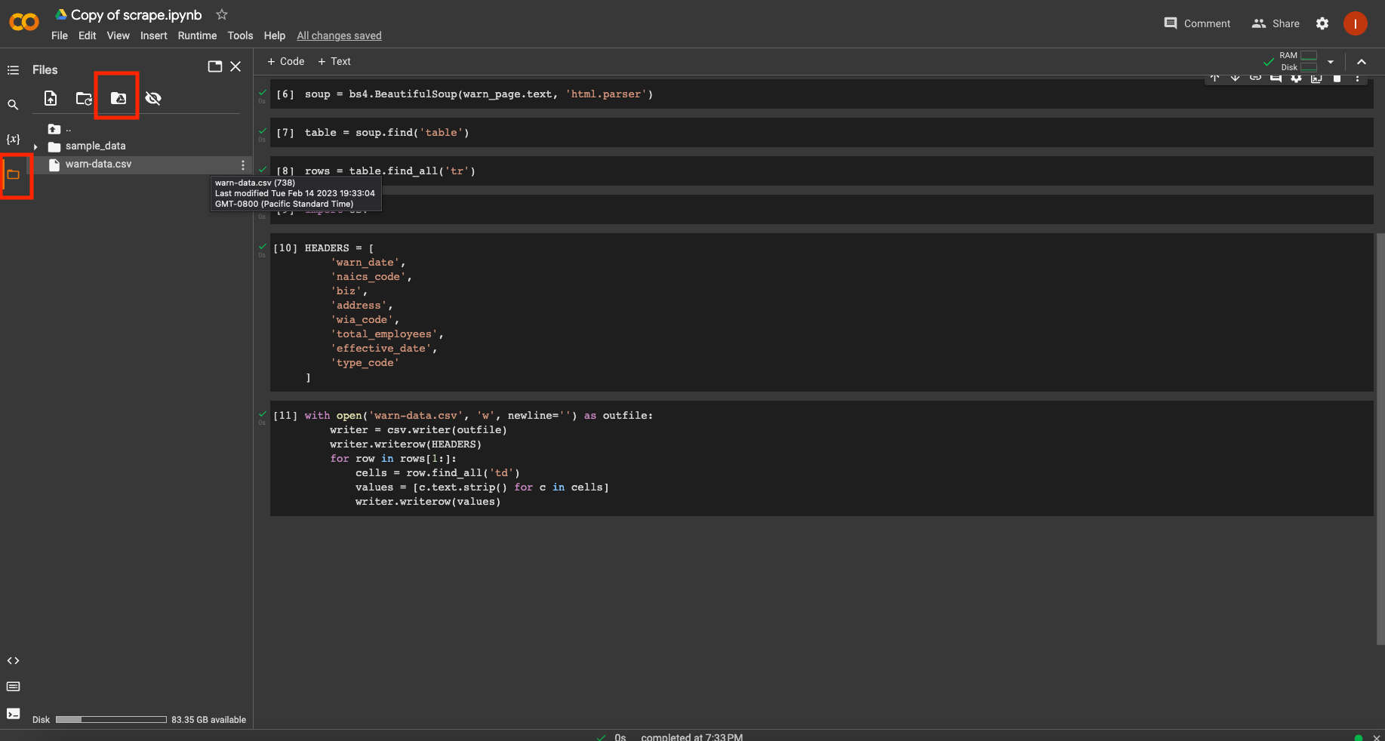Select the sample_data folder
1385x741 pixels.
click(95, 146)
